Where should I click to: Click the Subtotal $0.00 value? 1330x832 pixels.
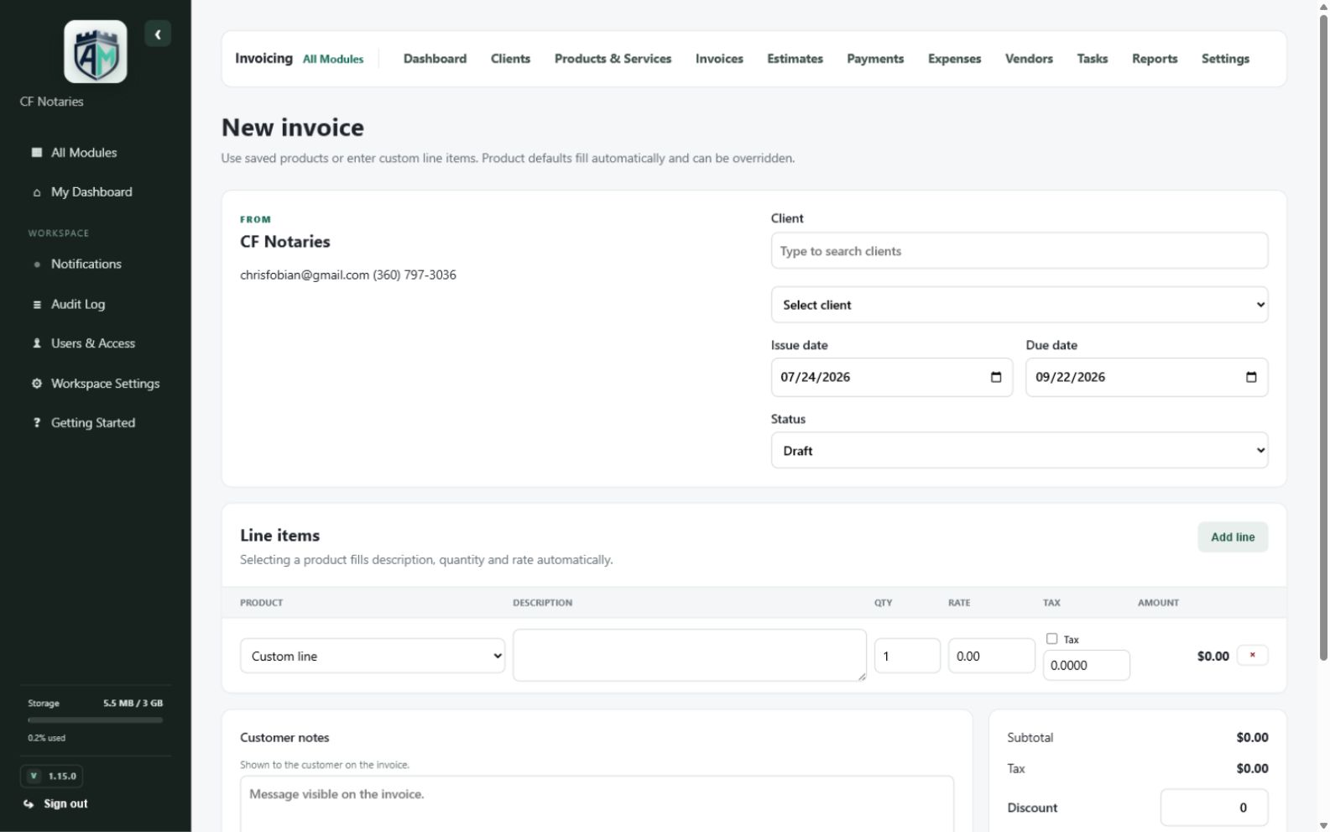tap(1252, 738)
